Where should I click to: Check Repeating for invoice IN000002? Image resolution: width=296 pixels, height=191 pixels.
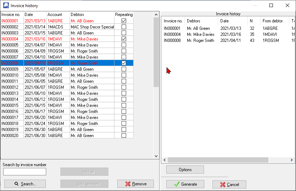pyautogui.click(x=124, y=27)
